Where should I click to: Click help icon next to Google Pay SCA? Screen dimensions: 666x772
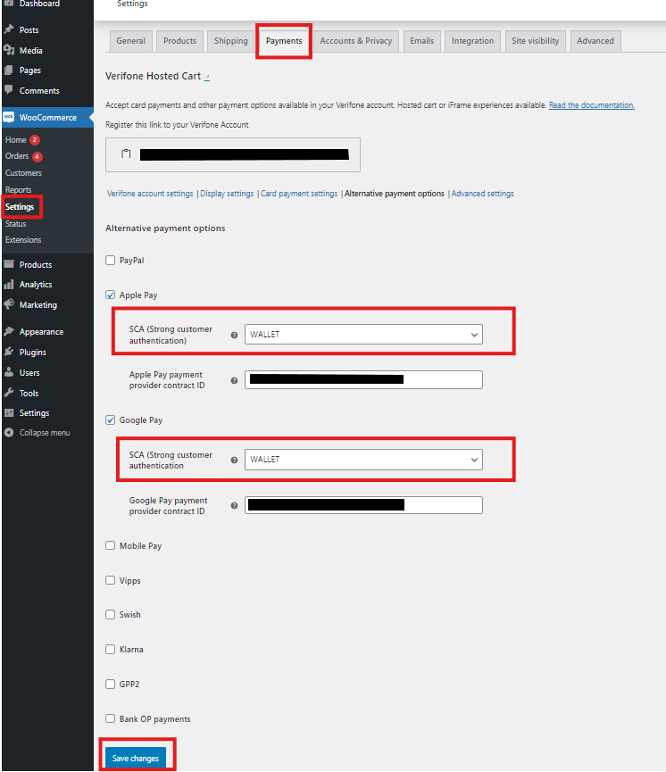click(x=235, y=460)
